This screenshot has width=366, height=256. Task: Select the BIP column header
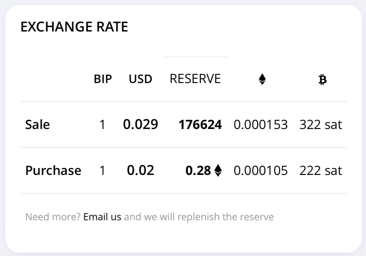pyautogui.click(x=103, y=79)
